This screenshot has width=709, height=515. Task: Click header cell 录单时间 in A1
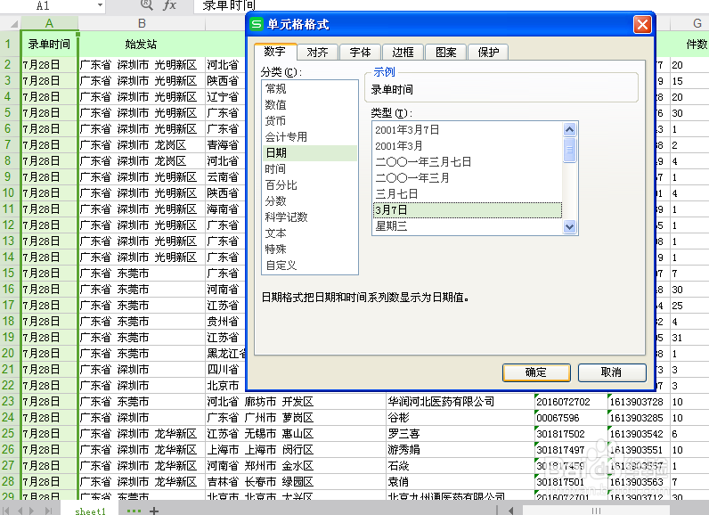click(49, 44)
